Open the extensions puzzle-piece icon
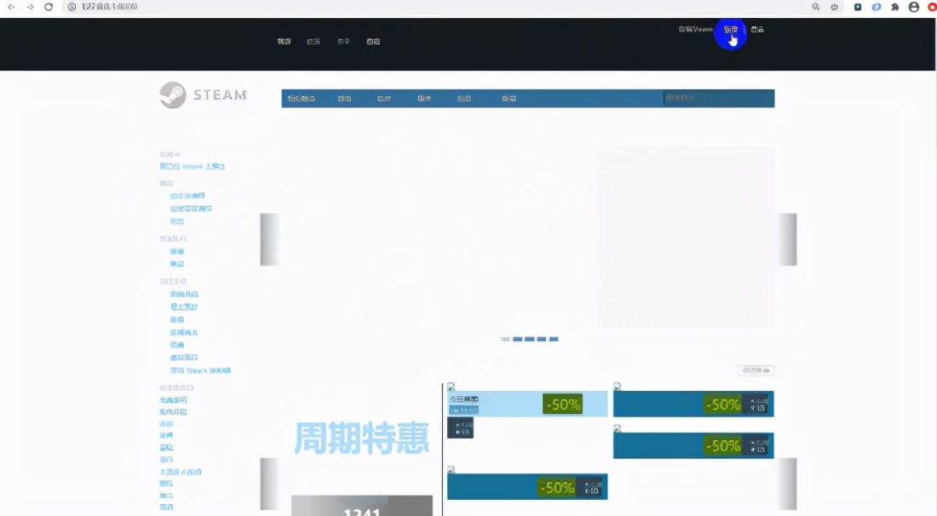 [x=894, y=7]
